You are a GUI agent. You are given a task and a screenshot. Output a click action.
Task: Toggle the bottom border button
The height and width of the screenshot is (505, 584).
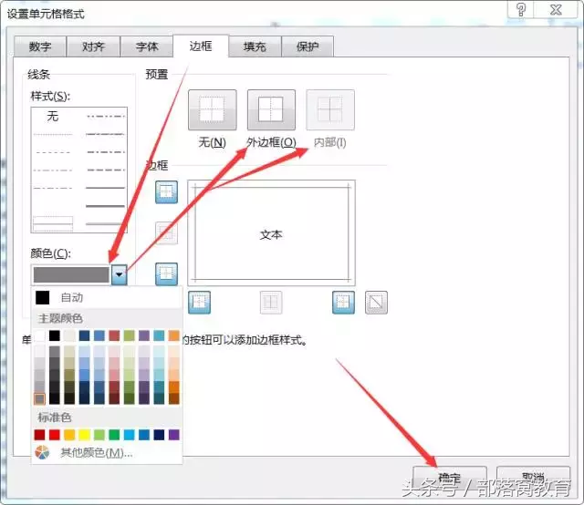coord(166,273)
